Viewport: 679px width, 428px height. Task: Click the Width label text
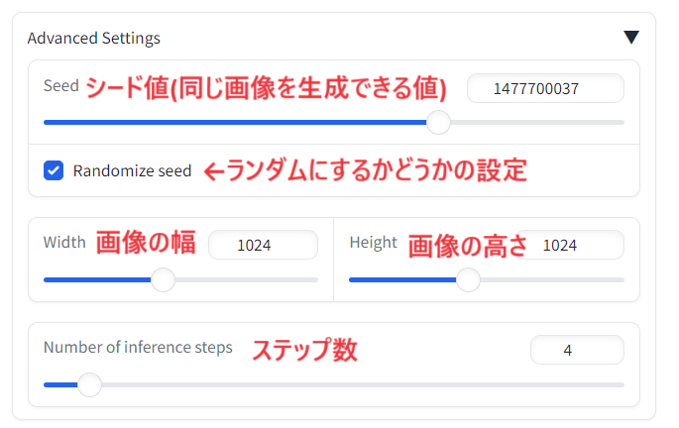(x=64, y=243)
